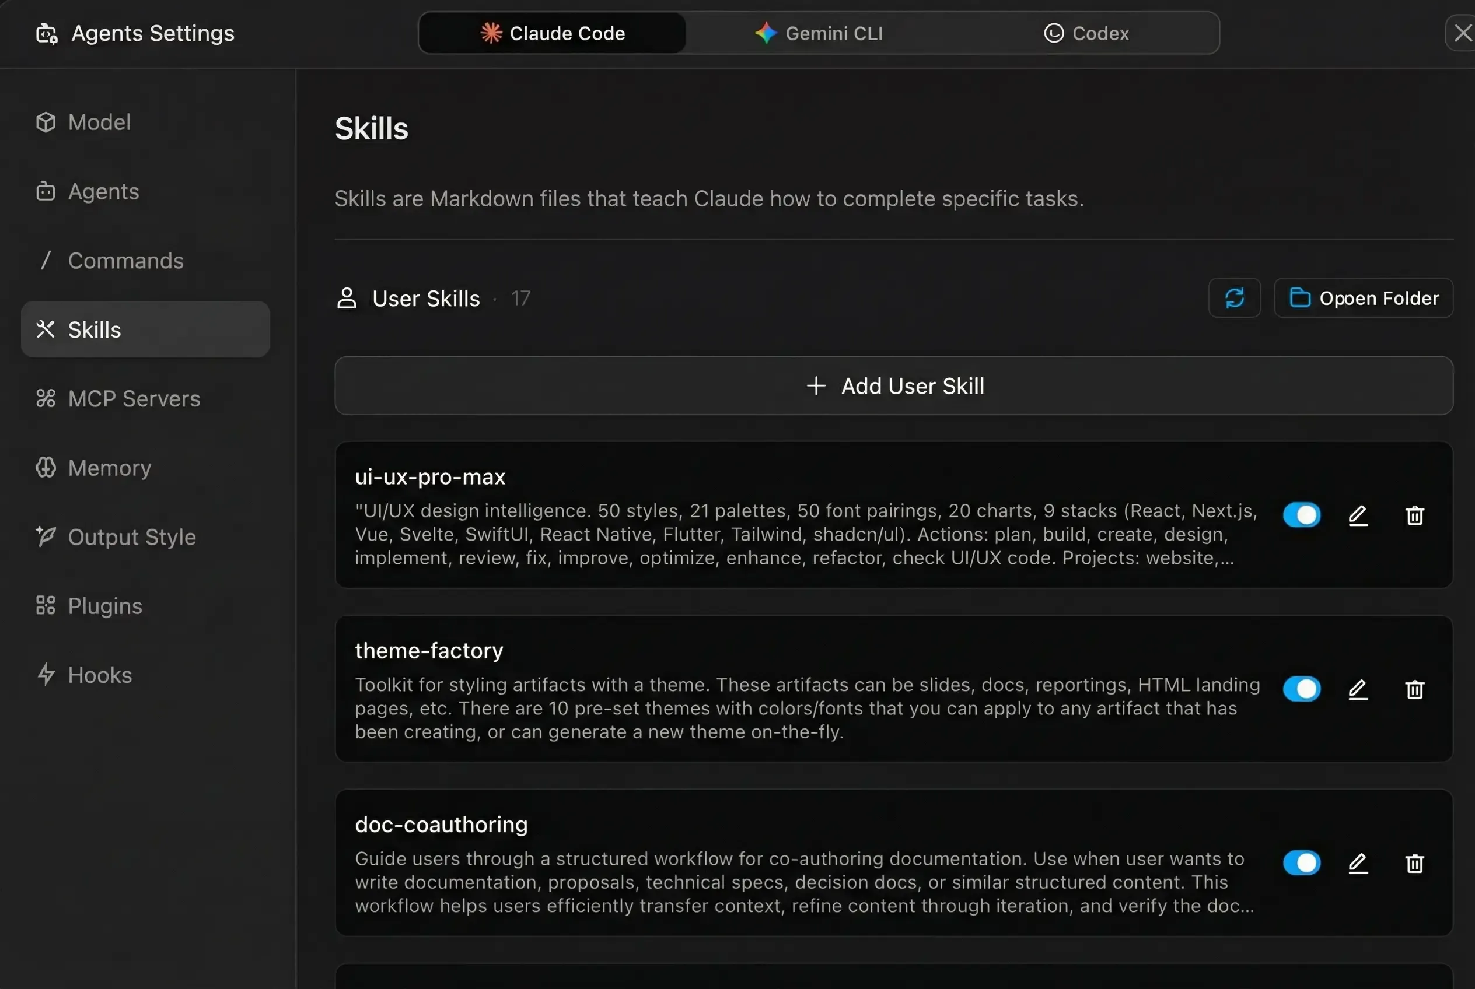1475x989 pixels.
Task: Open Hooks settings in sidebar
Action: pyautogui.click(x=100, y=674)
